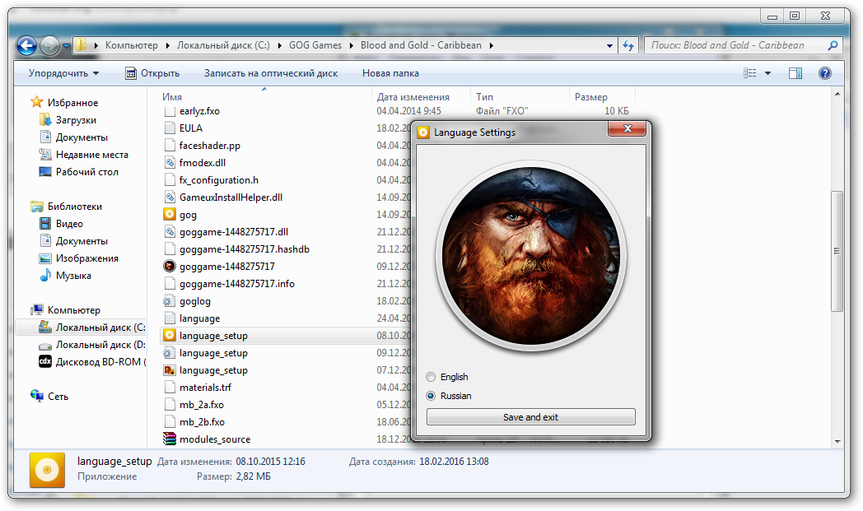Open Недавние места in the sidebar
The image size is (863, 511).
[92, 155]
